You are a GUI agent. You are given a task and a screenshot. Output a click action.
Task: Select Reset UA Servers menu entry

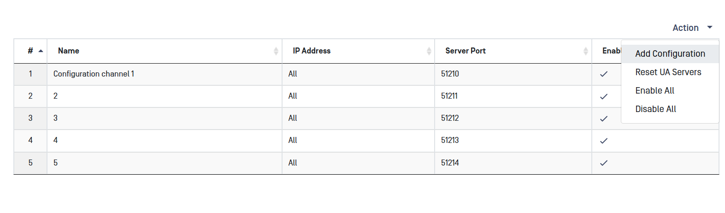coord(668,72)
